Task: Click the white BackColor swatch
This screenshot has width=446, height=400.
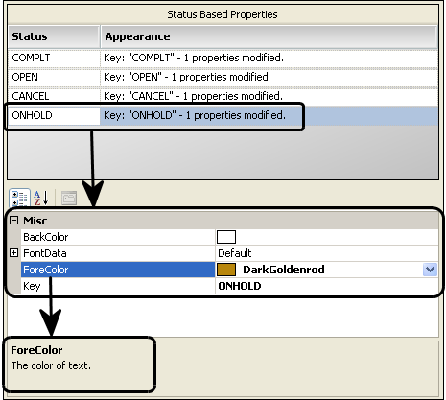Action: pos(226,237)
